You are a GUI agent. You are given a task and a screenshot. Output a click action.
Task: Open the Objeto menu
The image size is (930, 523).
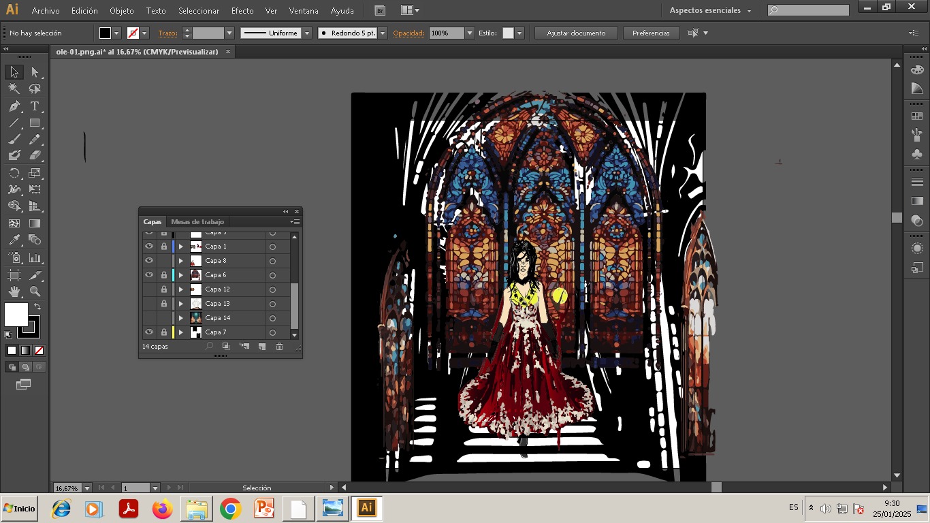(x=122, y=11)
